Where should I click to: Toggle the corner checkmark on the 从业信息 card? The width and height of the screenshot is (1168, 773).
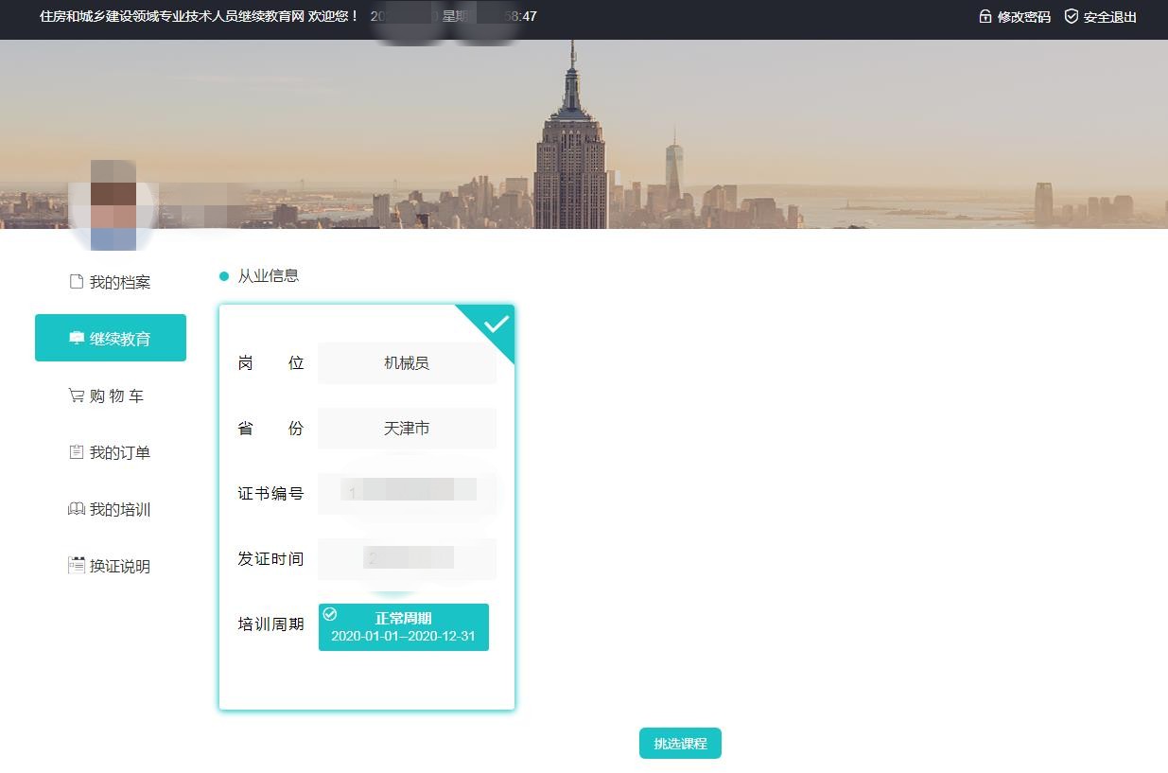tap(495, 325)
